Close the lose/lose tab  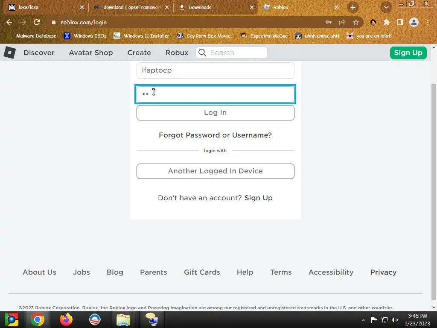click(82, 7)
